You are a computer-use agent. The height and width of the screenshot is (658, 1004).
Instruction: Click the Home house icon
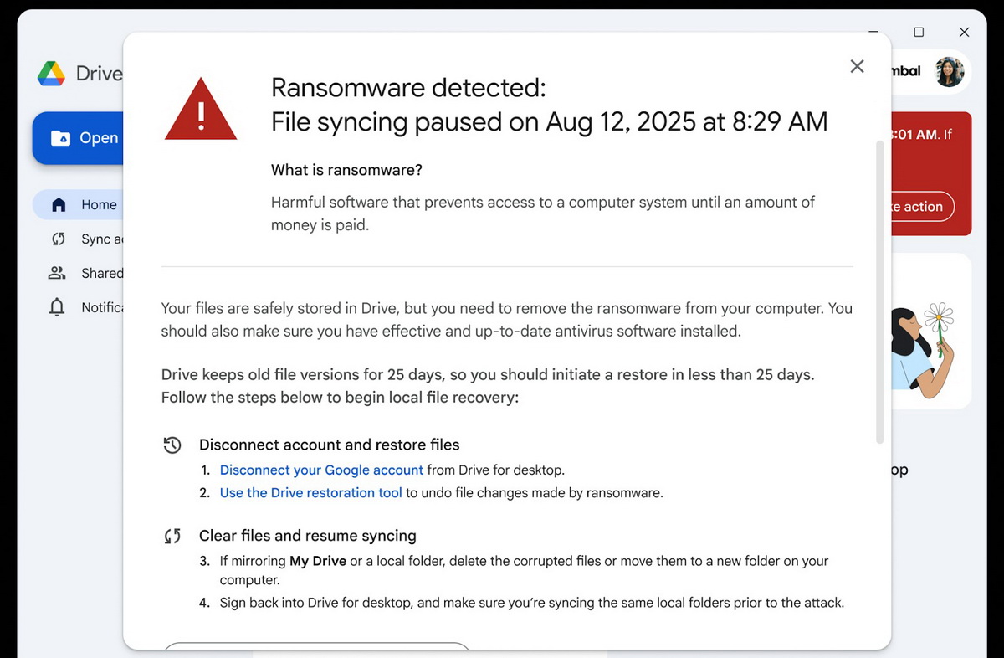coord(57,204)
